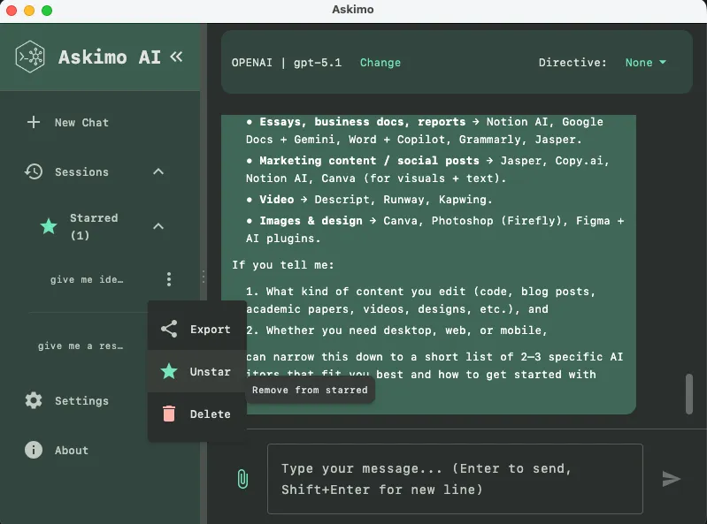
Task: Click the Change model link
Action: click(380, 63)
